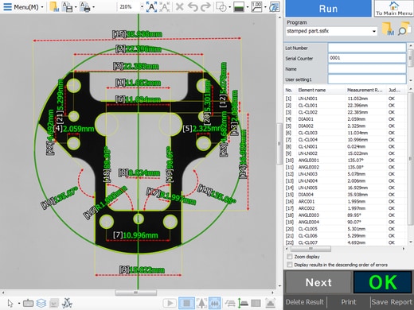Click the Run button
The image size is (414, 310).
(x=328, y=9)
